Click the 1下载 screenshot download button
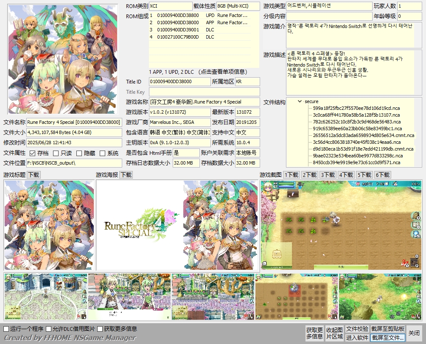 pyautogui.click(x=291, y=175)
